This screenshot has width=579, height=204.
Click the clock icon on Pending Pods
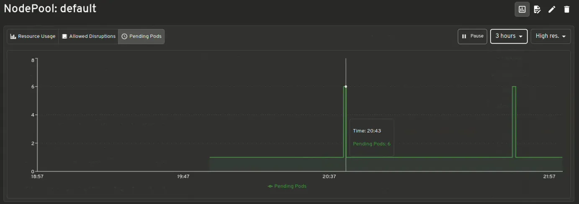(124, 37)
